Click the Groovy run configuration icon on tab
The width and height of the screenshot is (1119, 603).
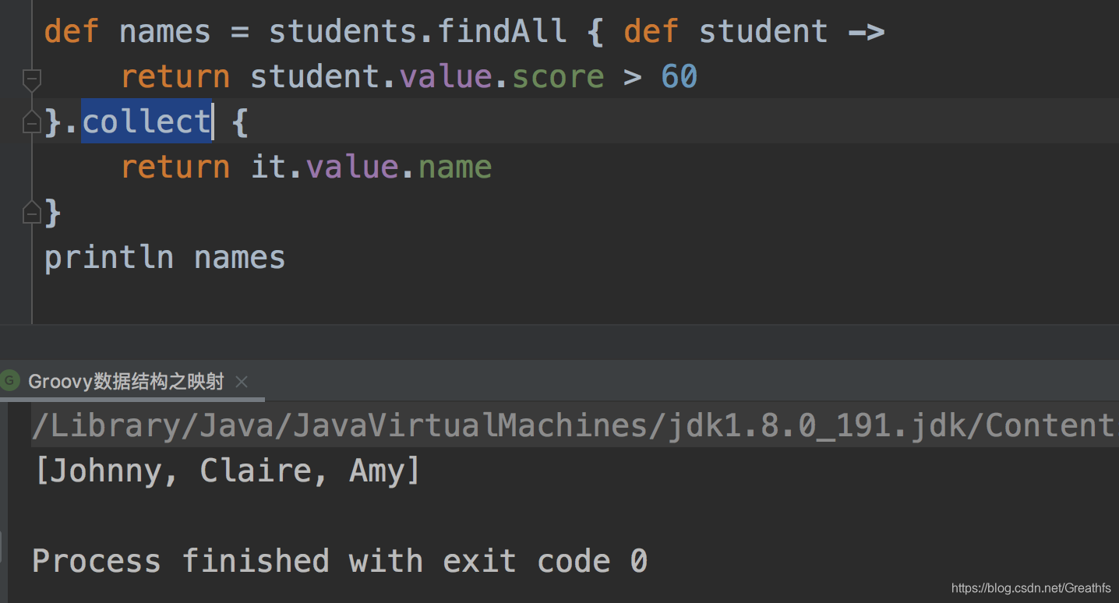coord(10,381)
